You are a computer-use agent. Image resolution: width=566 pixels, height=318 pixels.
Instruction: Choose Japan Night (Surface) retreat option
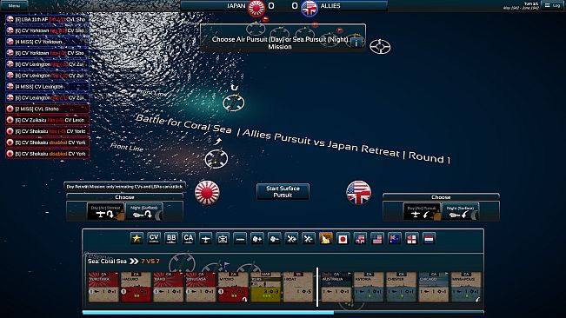click(x=144, y=212)
